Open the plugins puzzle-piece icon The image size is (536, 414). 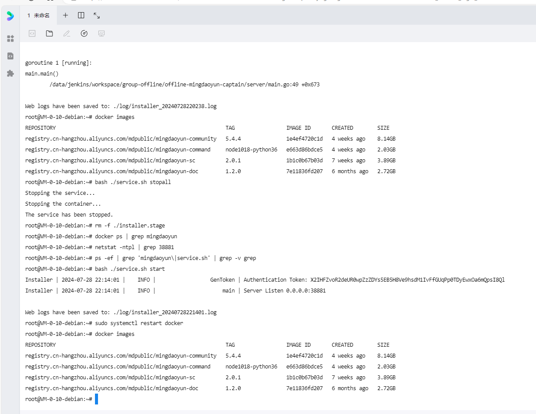(x=10, y=73)
